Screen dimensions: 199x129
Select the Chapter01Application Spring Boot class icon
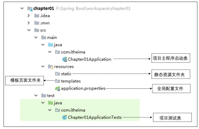point(65,59)
